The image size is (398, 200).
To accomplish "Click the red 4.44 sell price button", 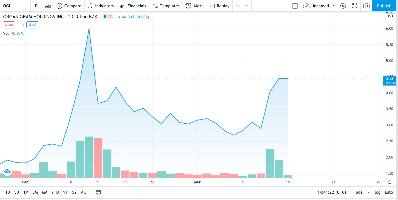I will click(9, 25).
